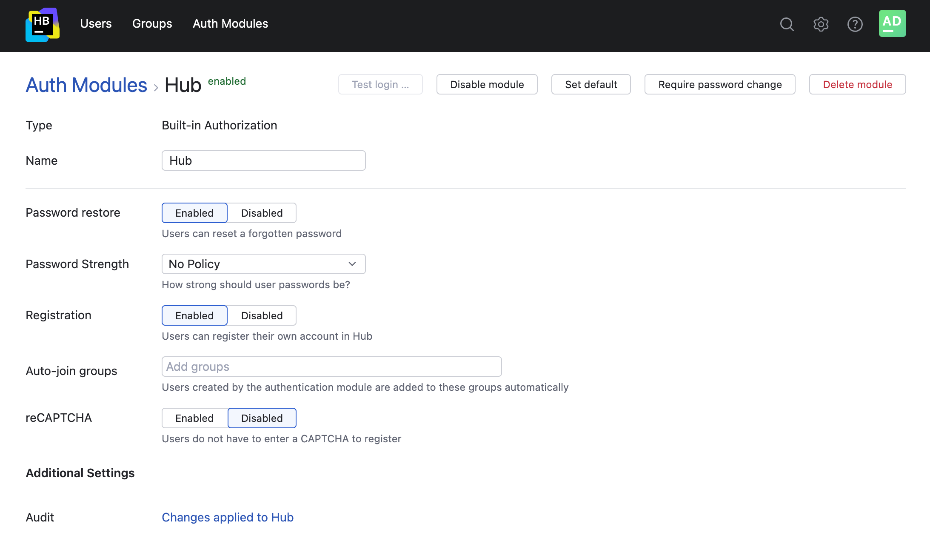Navigate back via Auth Modules breadcrumb
Screen dimensions: 930x550
click(x=86, y=85)
